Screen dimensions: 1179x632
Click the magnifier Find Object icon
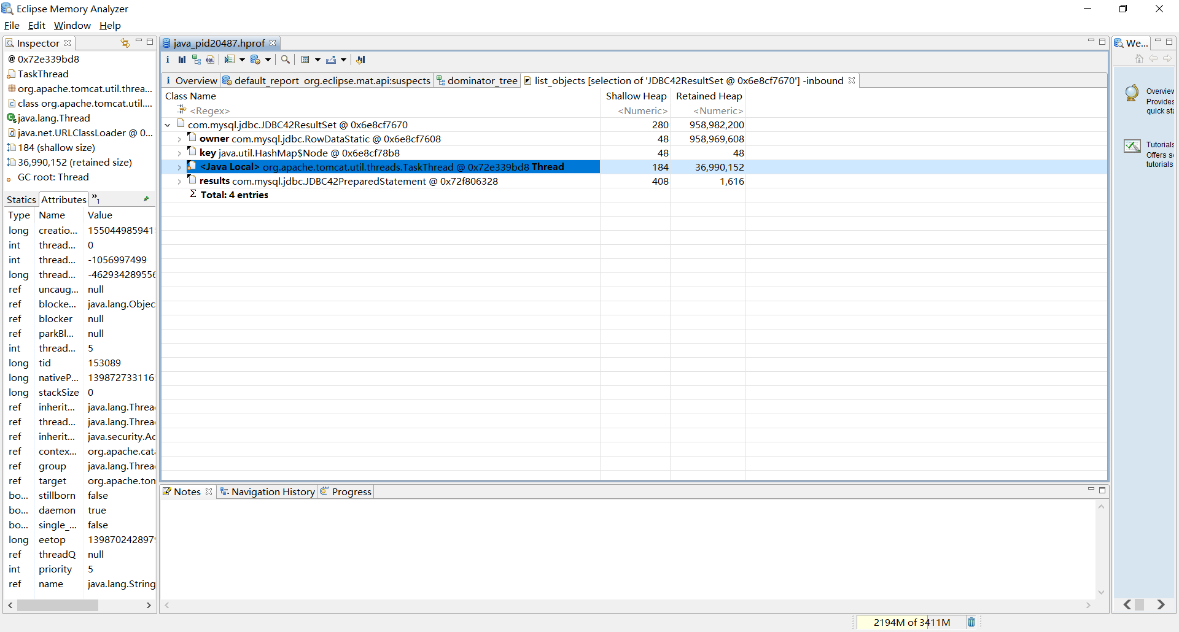click(x=285, y=60)
